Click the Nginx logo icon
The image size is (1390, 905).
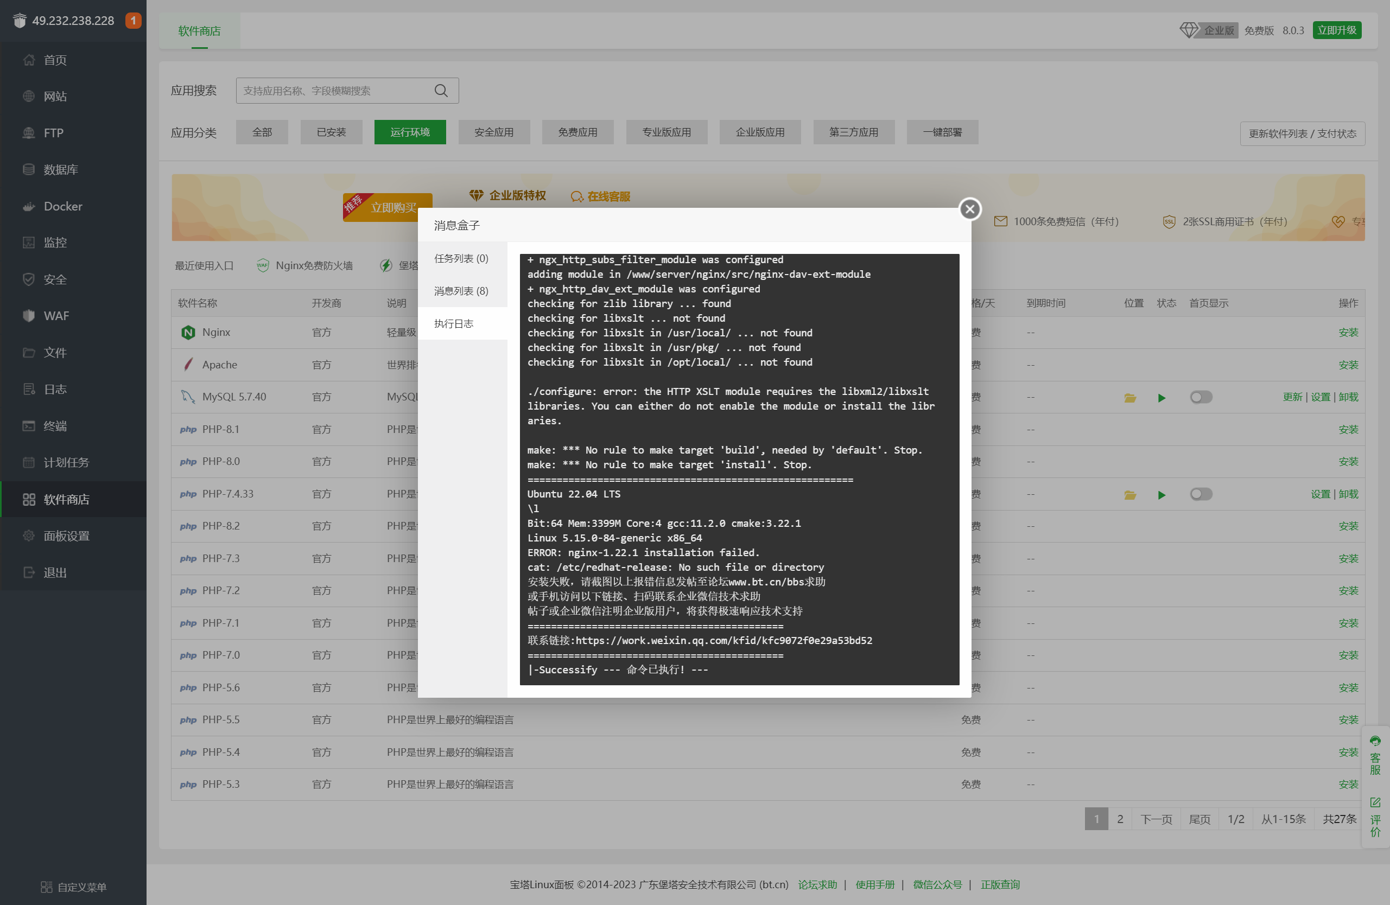pyautogui.click(x=188, y=332)
